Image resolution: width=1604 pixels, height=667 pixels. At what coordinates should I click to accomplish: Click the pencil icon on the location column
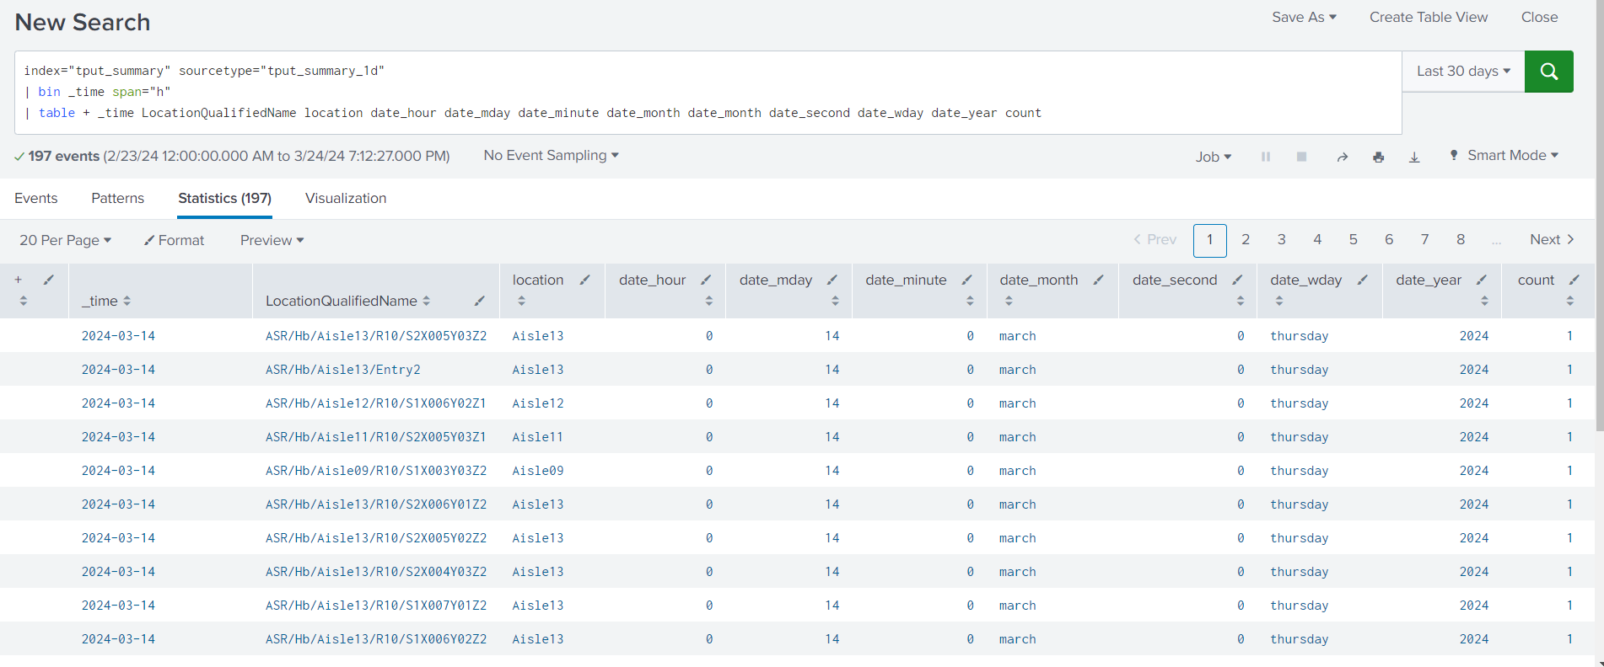(584, 280)
